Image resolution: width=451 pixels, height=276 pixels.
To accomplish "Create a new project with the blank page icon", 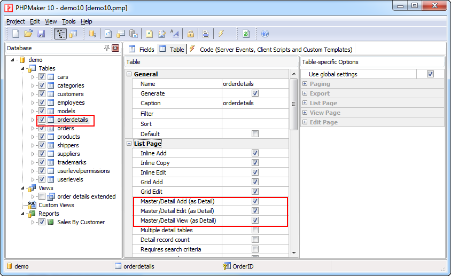I will [16, 34].
